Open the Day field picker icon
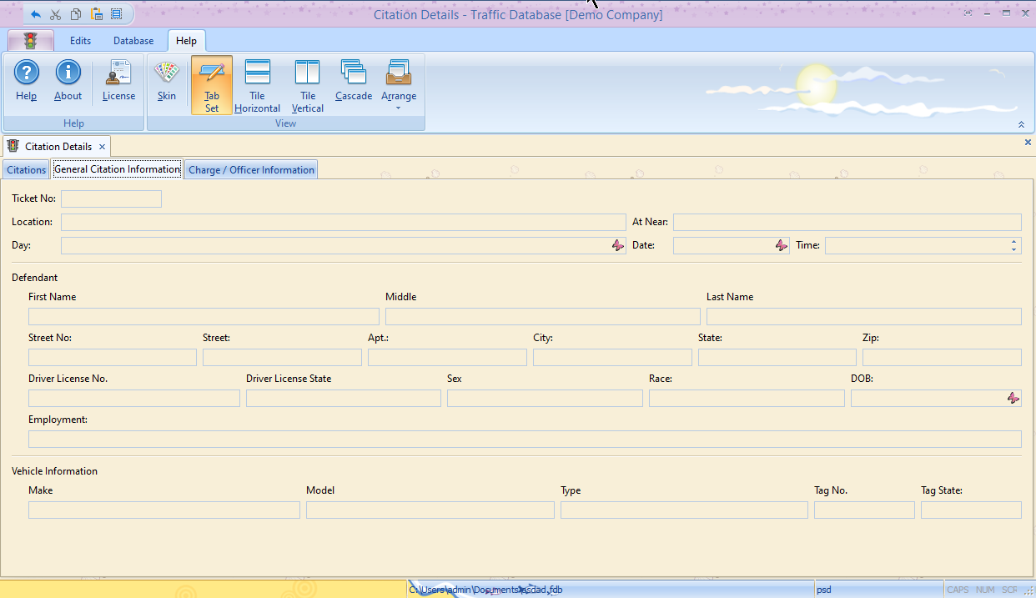1036x598 pixels. [618, 245]
